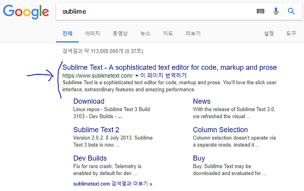Click '이 페이지 번역하기' translate link
The image size is (304, 191).
click(x=163, y=75)
